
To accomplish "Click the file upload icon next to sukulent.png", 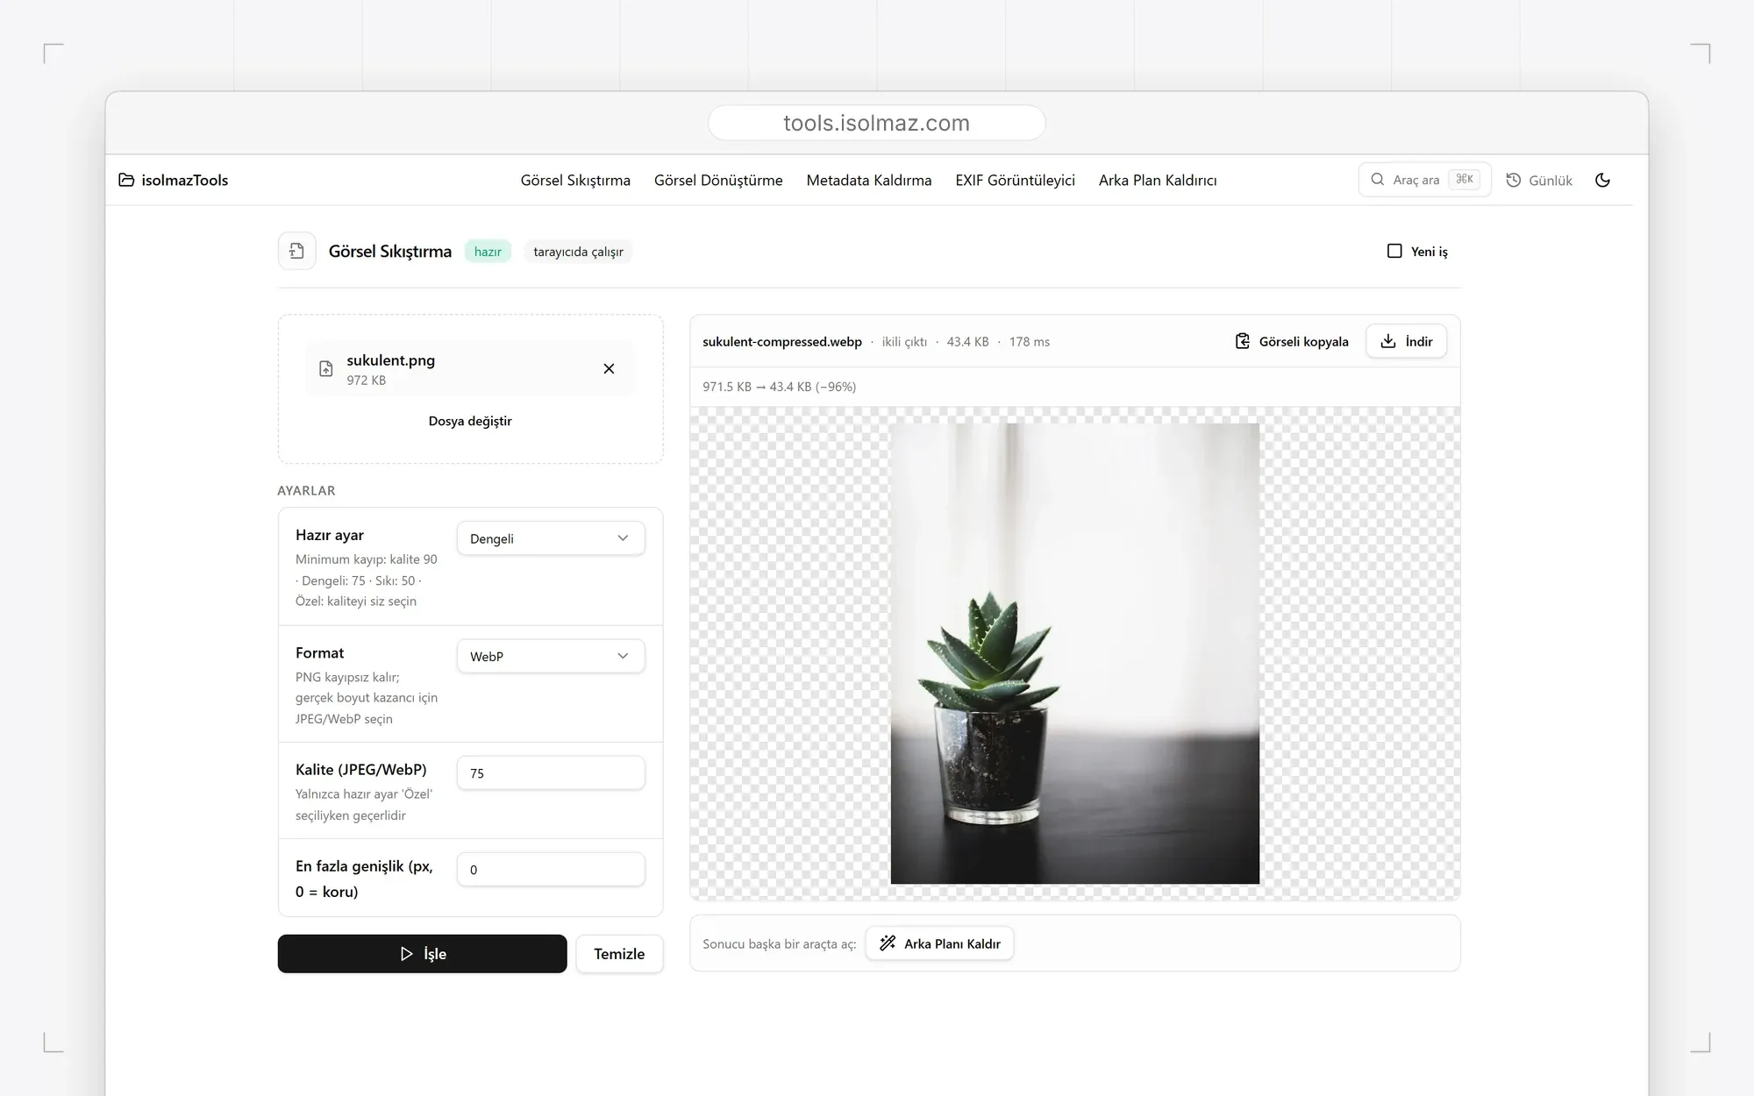I will click(x=326, y=369).
